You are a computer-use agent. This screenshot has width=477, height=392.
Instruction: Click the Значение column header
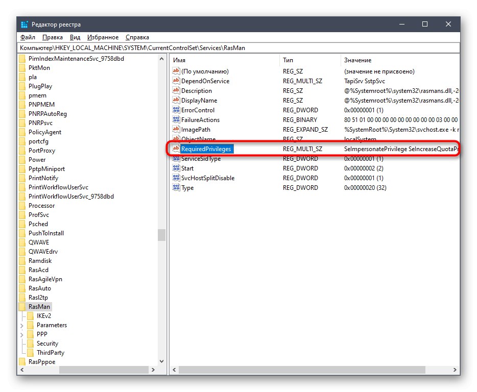pyautogui.click(x=400, y=60)
